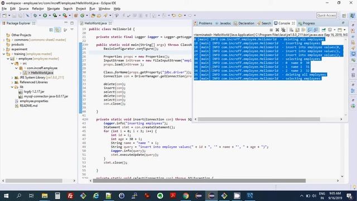The width and height of the screenshot is (357, 201).
Task: Open the Debug button dropdown arrow
Action: click(x=40, y=16)
